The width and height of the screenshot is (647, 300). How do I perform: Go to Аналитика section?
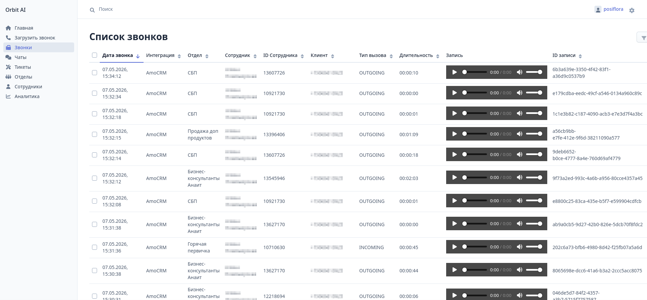coord(39,96)
